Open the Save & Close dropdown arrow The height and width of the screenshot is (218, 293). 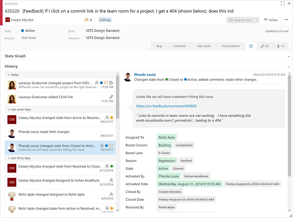(257, 20)
